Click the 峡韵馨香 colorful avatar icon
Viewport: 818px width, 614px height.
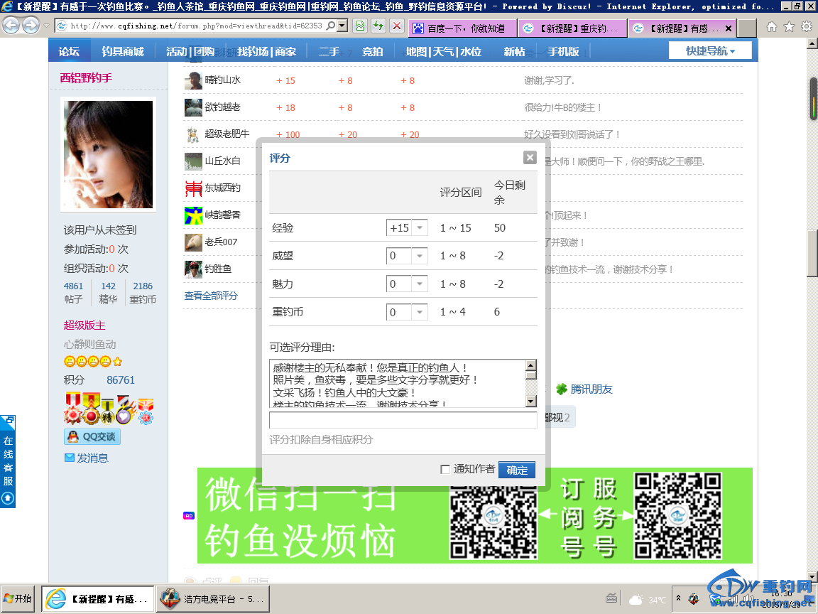point(193,215)
